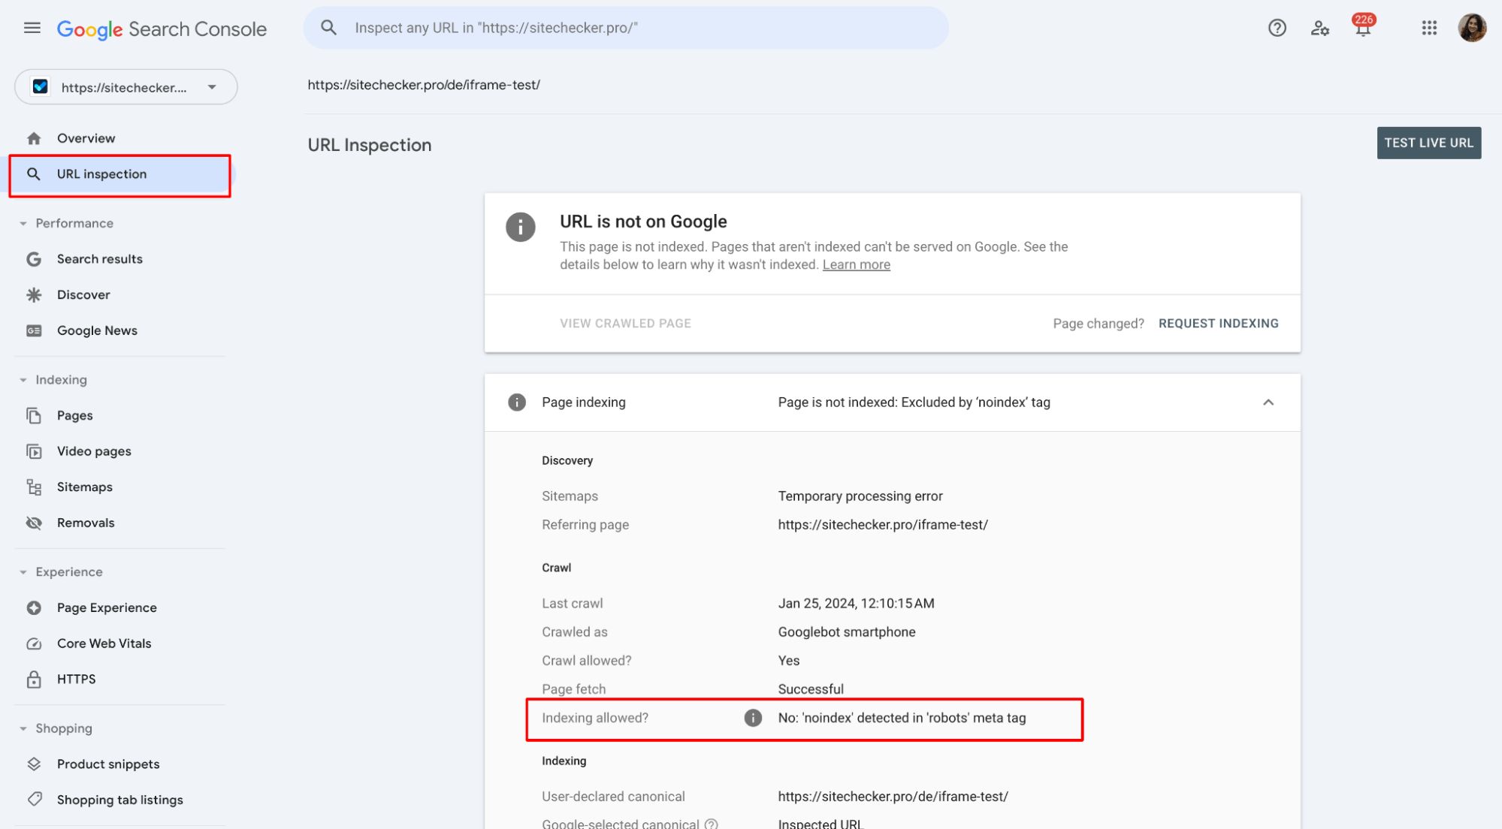The height and width of the screenshot is (829, 1502).
Task: Open Search results report
Action: coord(99,259)
